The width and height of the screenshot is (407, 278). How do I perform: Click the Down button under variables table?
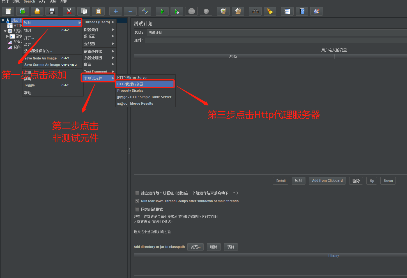pyautogui.click(x=388, y=181)
